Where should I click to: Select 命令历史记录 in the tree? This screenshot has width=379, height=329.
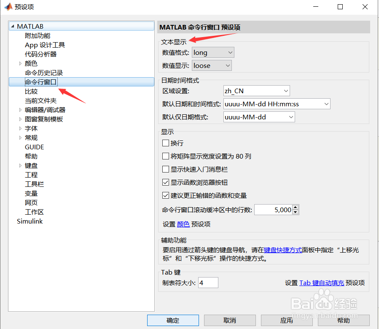[44, 73]
